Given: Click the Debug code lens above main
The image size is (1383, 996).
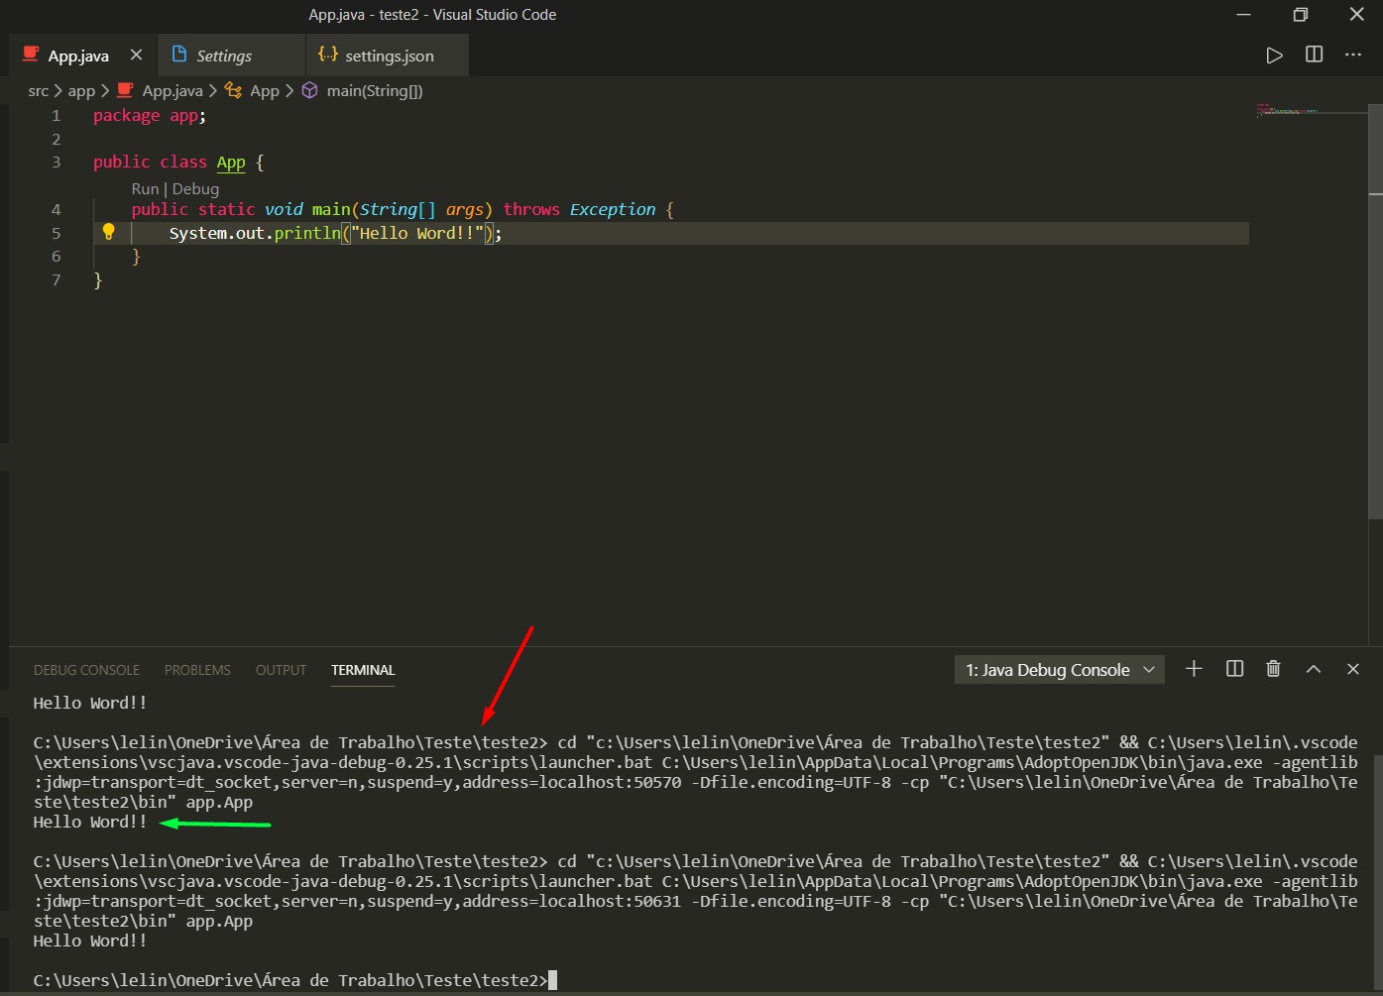Looking at the screenshot, I should [195, 188].
